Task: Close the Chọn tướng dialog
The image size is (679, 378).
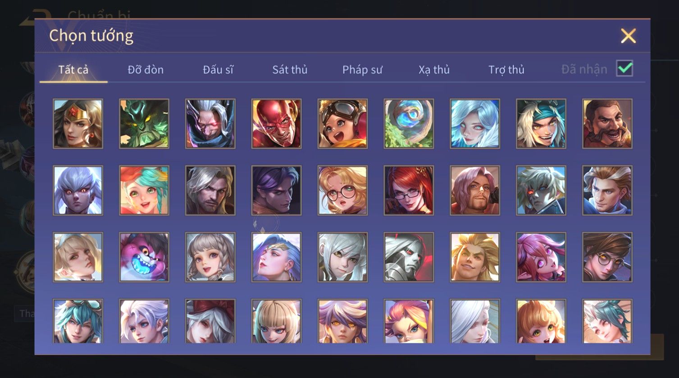Action: pyautogui.click(x=628, y=36)
